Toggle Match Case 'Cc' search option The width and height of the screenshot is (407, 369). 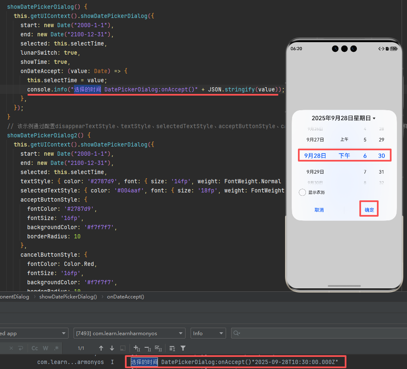pyautogui.click(x=35, y=348)
